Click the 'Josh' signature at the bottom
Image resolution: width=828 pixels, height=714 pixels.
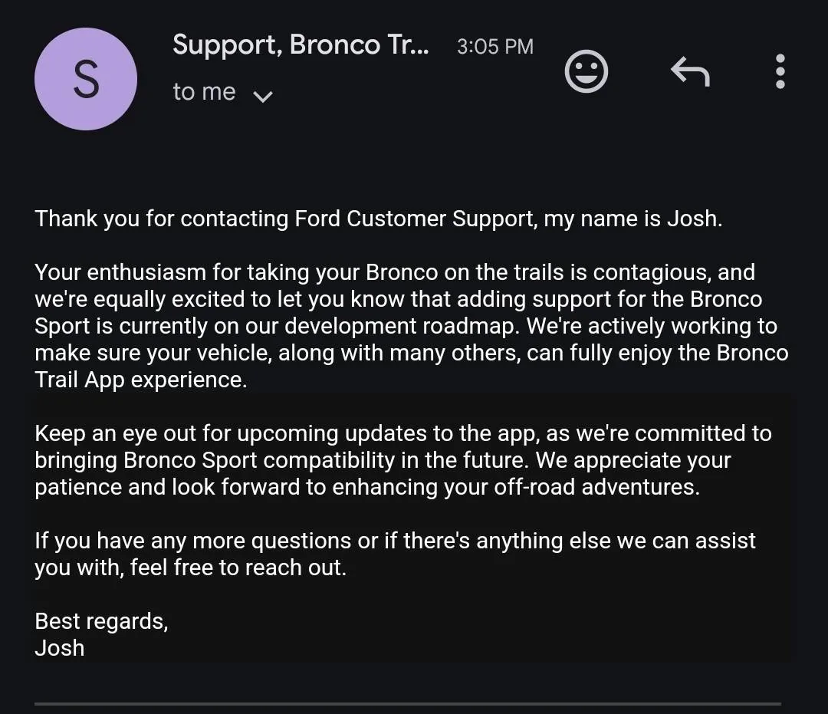click(60, 648)
